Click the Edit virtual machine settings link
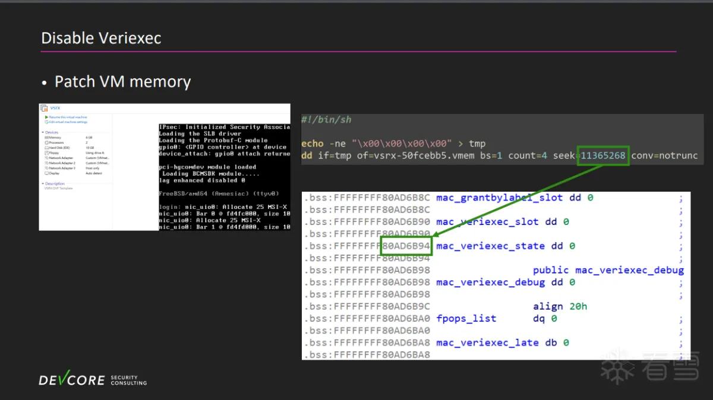 coord(68,122)
